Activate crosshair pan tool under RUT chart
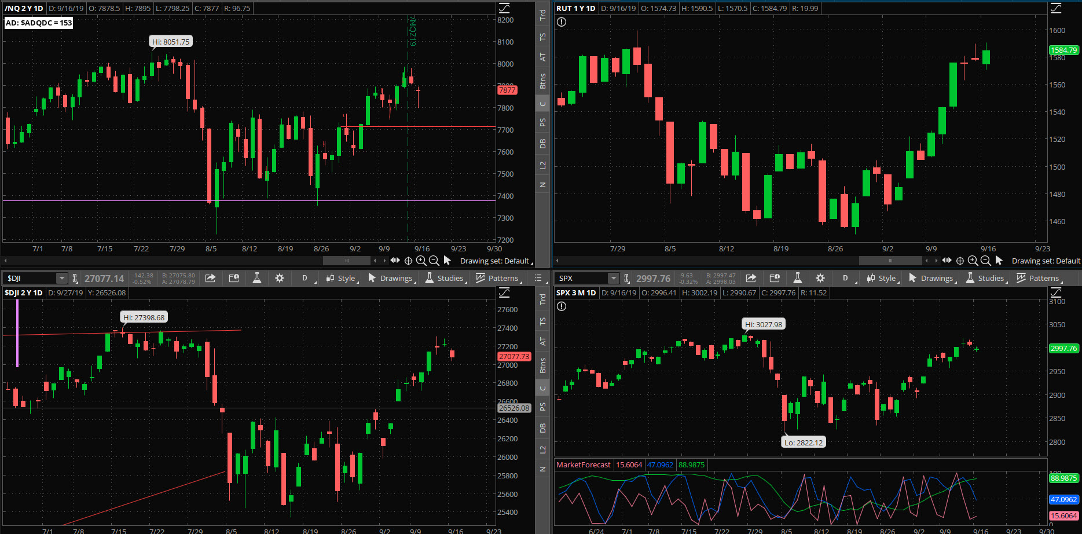 pyautogui.click(x=960, y=261)
